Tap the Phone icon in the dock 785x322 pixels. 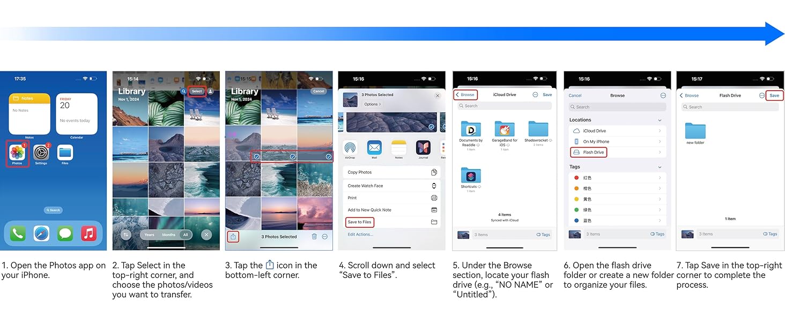pos(18,233)
